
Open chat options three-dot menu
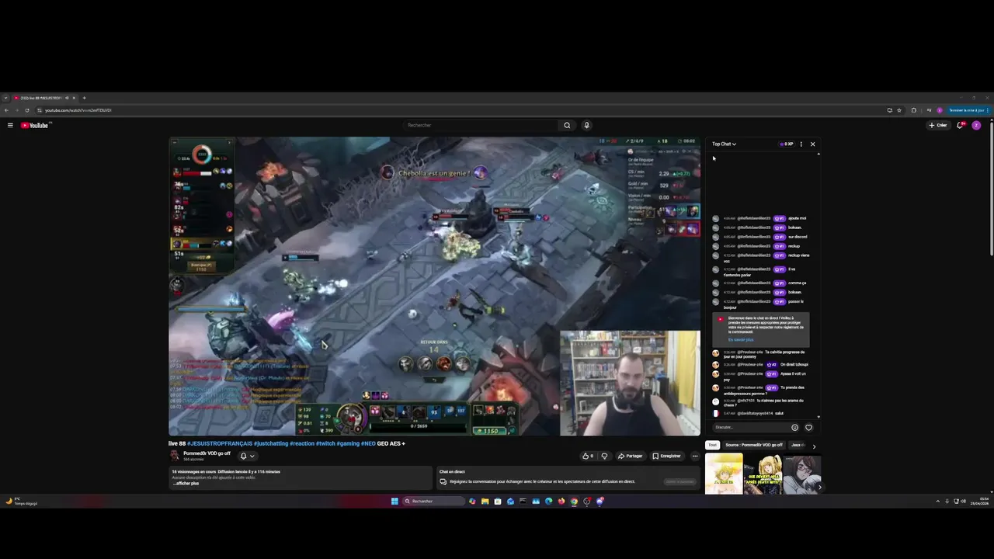coord(801,144)
